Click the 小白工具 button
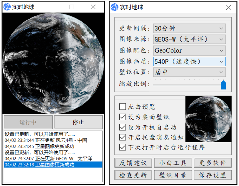Image resolution: width=239 pixels, height=186 pixels. 173,163
